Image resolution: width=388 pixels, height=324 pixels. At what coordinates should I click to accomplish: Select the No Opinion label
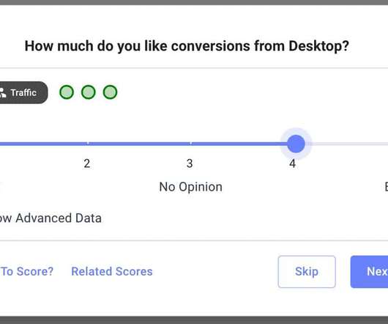[190, 187]
